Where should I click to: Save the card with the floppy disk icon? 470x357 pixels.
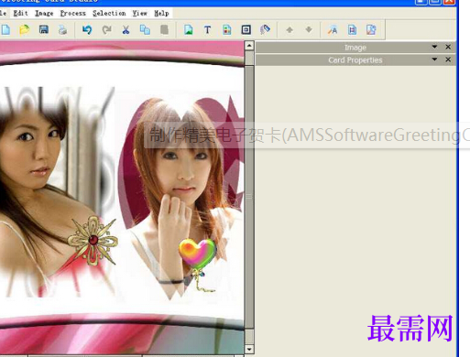44,30
